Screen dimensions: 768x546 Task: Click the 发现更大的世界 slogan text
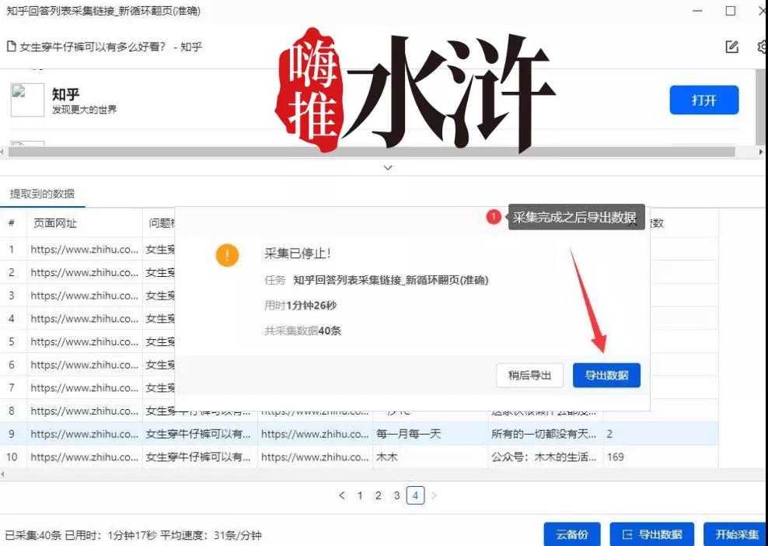[x=84, y=110]
